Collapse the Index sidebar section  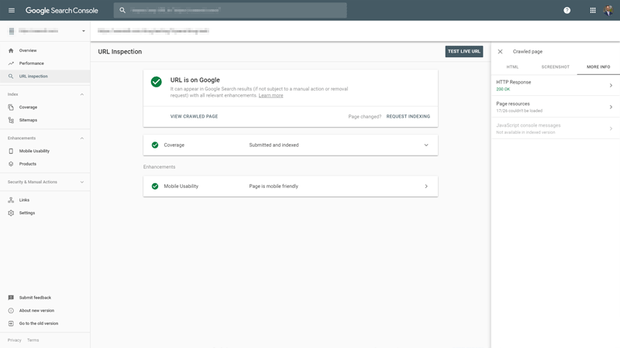[x=82, y=94]
